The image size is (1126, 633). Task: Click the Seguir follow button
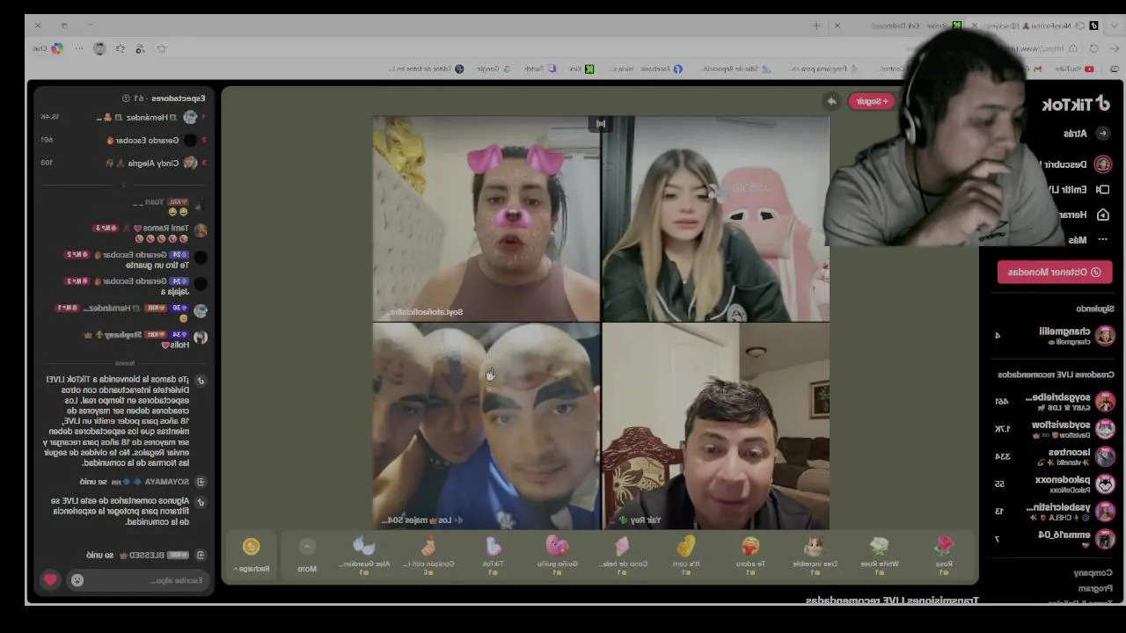pos(872,101)
